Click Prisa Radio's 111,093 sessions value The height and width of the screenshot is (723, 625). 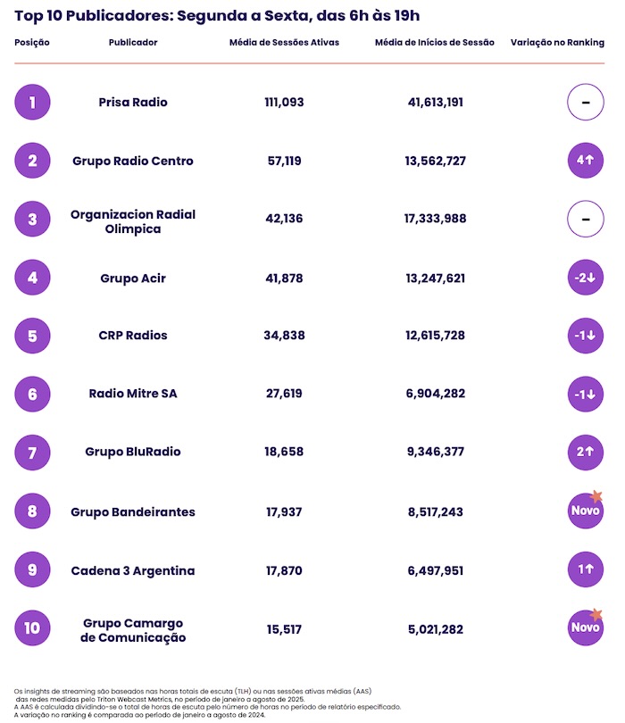[x=284, y=103]
